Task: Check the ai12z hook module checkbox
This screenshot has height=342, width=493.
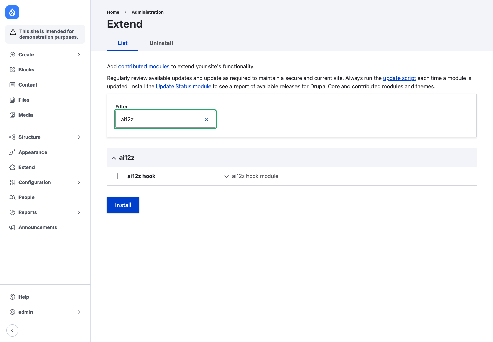Action: pos(115,176)
